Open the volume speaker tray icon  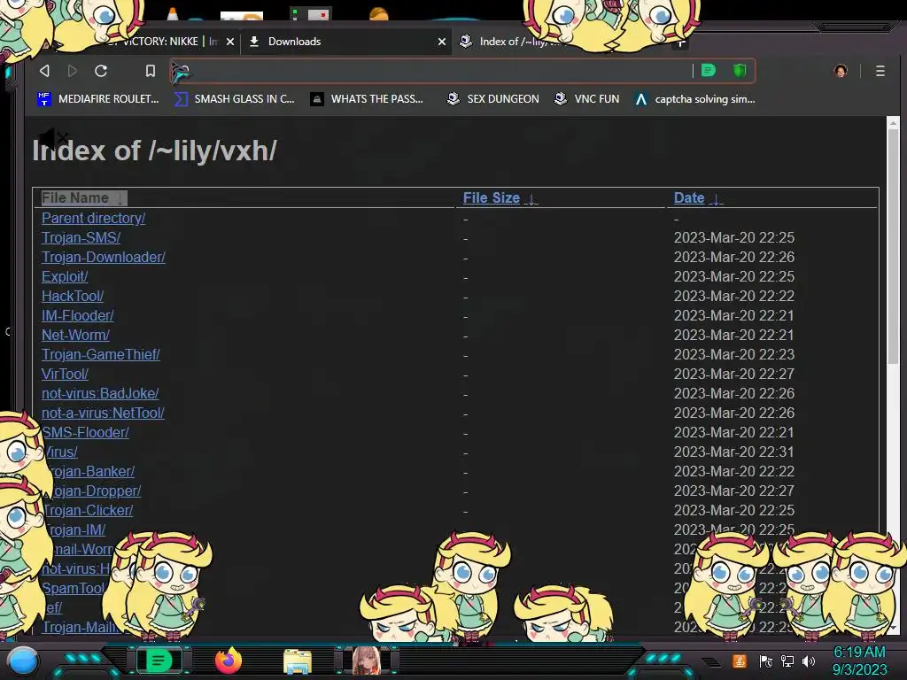809,661
